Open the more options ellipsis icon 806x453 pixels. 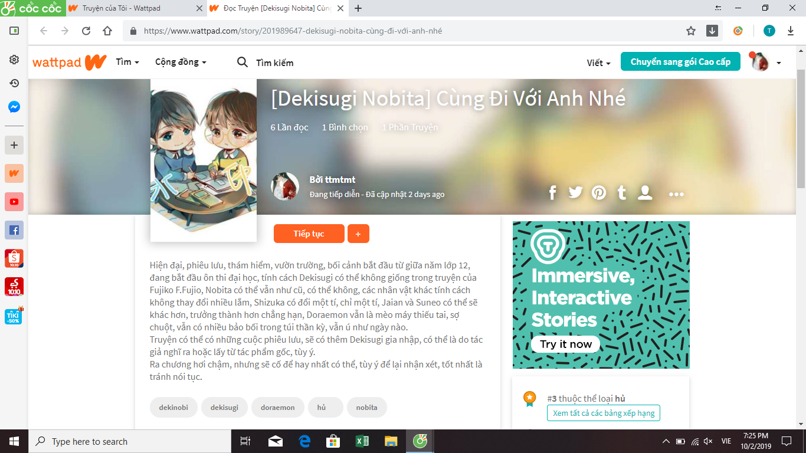(676, 194)
